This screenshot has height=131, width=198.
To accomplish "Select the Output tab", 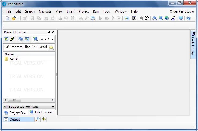I will click(x=18, y=120).
